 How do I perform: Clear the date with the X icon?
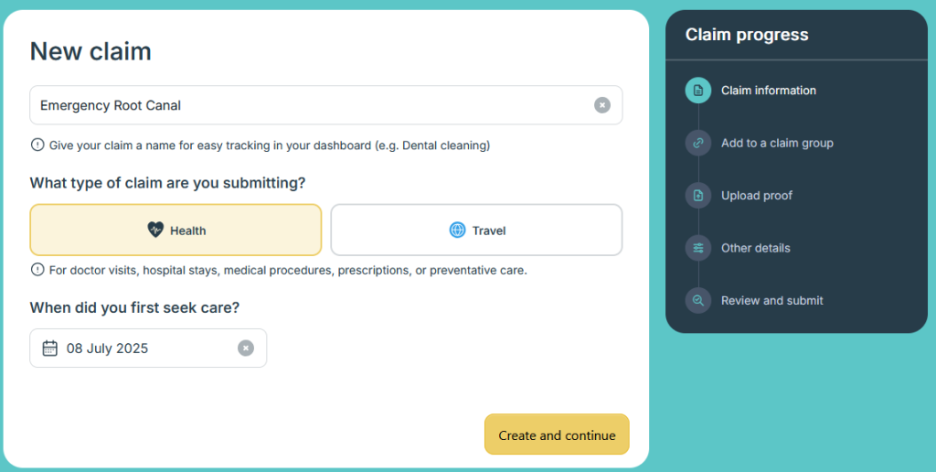pyautogui.click(x=246, y=348)
